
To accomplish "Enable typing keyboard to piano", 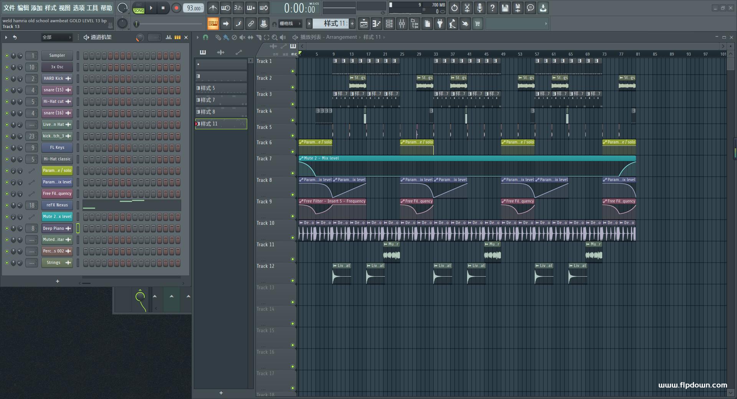I will 213,24.
